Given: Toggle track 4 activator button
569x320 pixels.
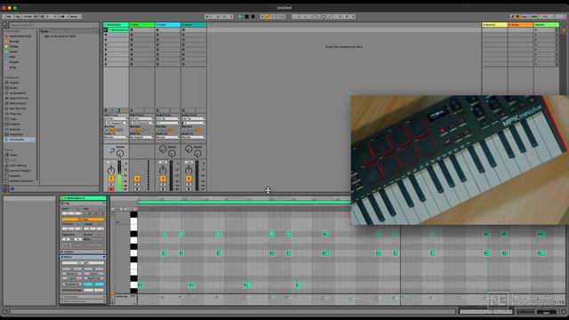Looking at the screenshot, I should click(x=188, y=179).
